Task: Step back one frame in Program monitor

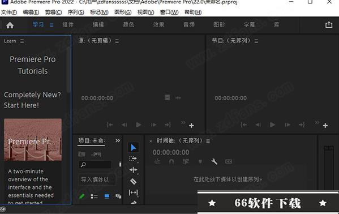Action: pyautogui.click(x=258, y=125)
